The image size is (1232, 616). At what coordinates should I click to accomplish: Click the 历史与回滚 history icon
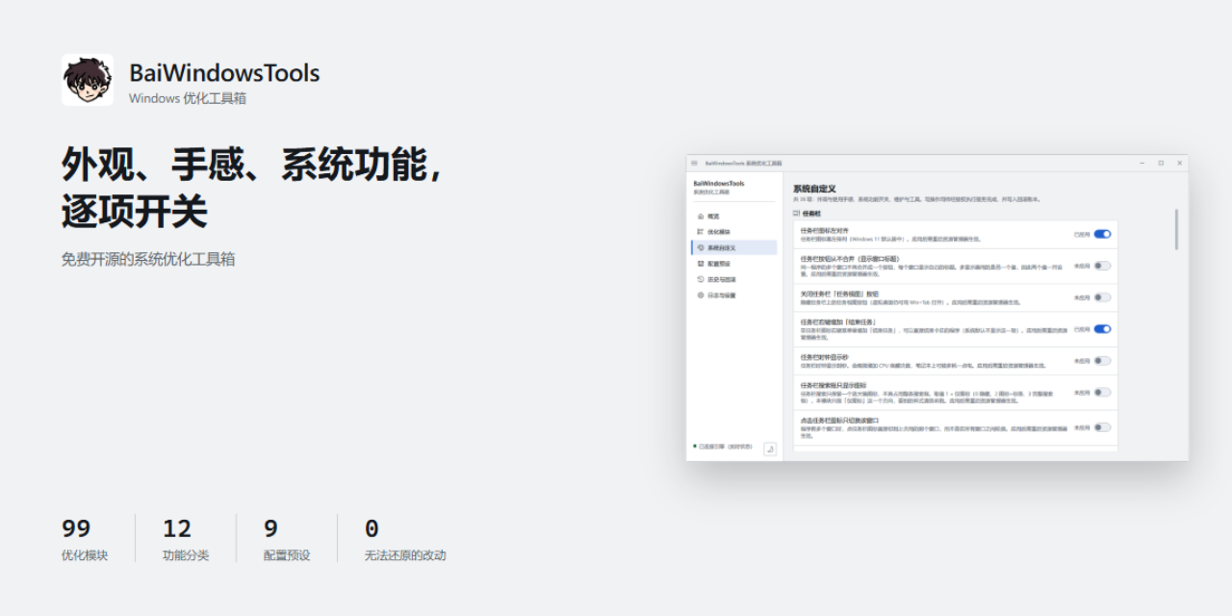[x=701, y=279]
